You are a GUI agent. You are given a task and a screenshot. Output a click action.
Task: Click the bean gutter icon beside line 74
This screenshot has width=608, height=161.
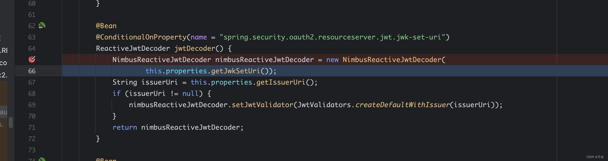pos(42,159)
